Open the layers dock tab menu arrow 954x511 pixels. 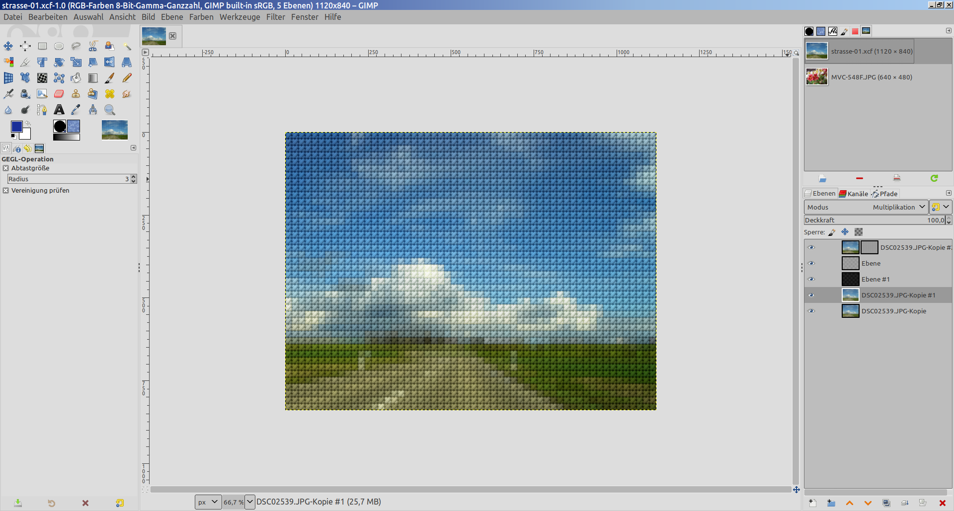pos(949,193)
